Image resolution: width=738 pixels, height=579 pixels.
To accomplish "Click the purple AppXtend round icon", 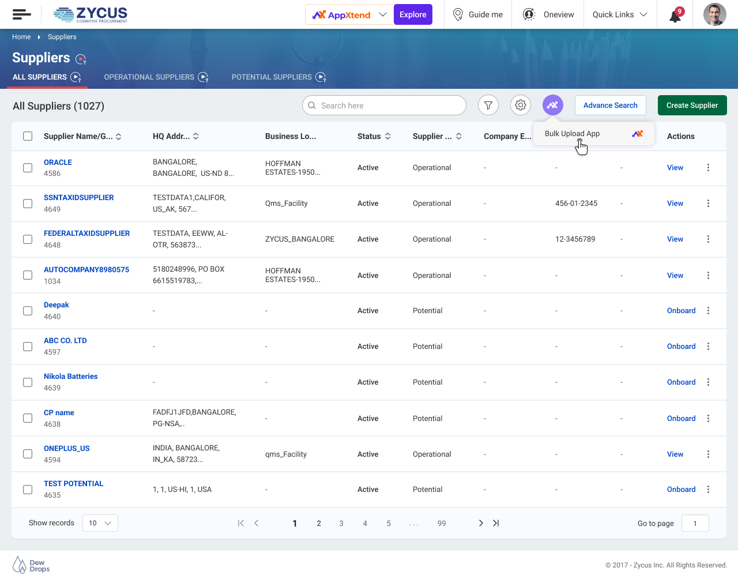I will [x=552, y=105].
